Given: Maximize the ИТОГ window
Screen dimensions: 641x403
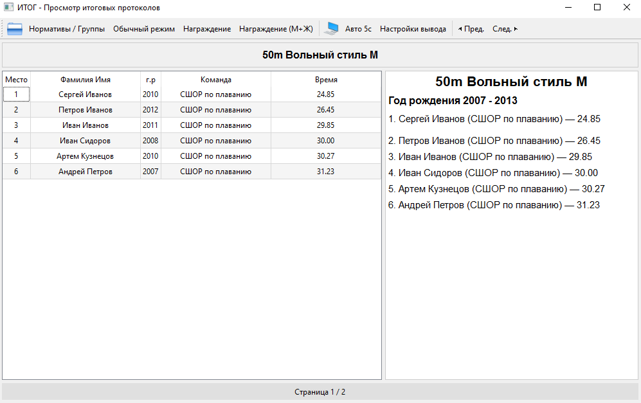Looking at the screenshot, I should tap(597, 7).
